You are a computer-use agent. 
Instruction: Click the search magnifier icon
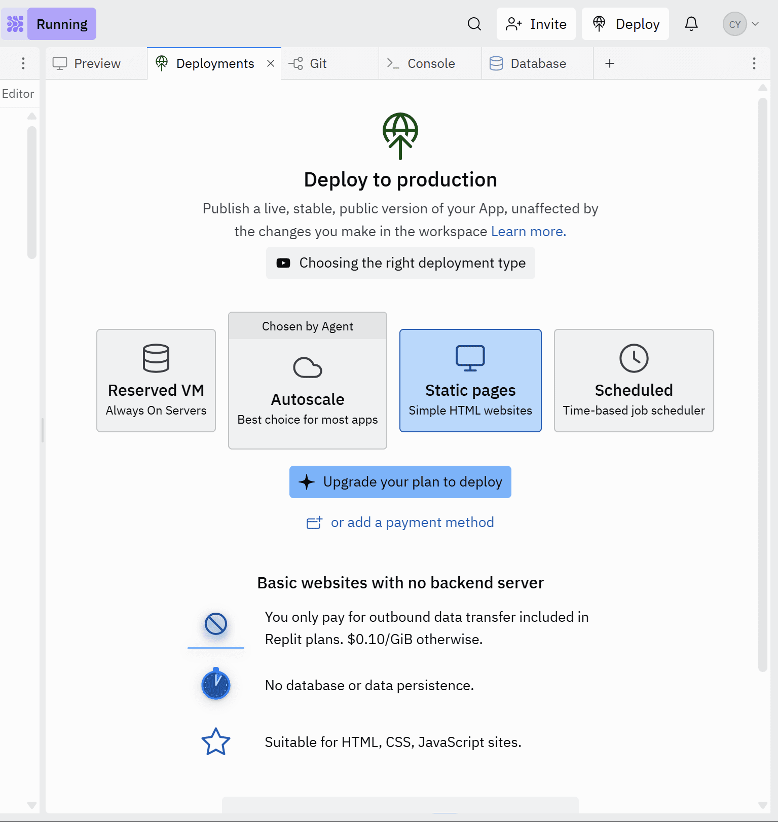pyautogui.click(x=474, y=24)
